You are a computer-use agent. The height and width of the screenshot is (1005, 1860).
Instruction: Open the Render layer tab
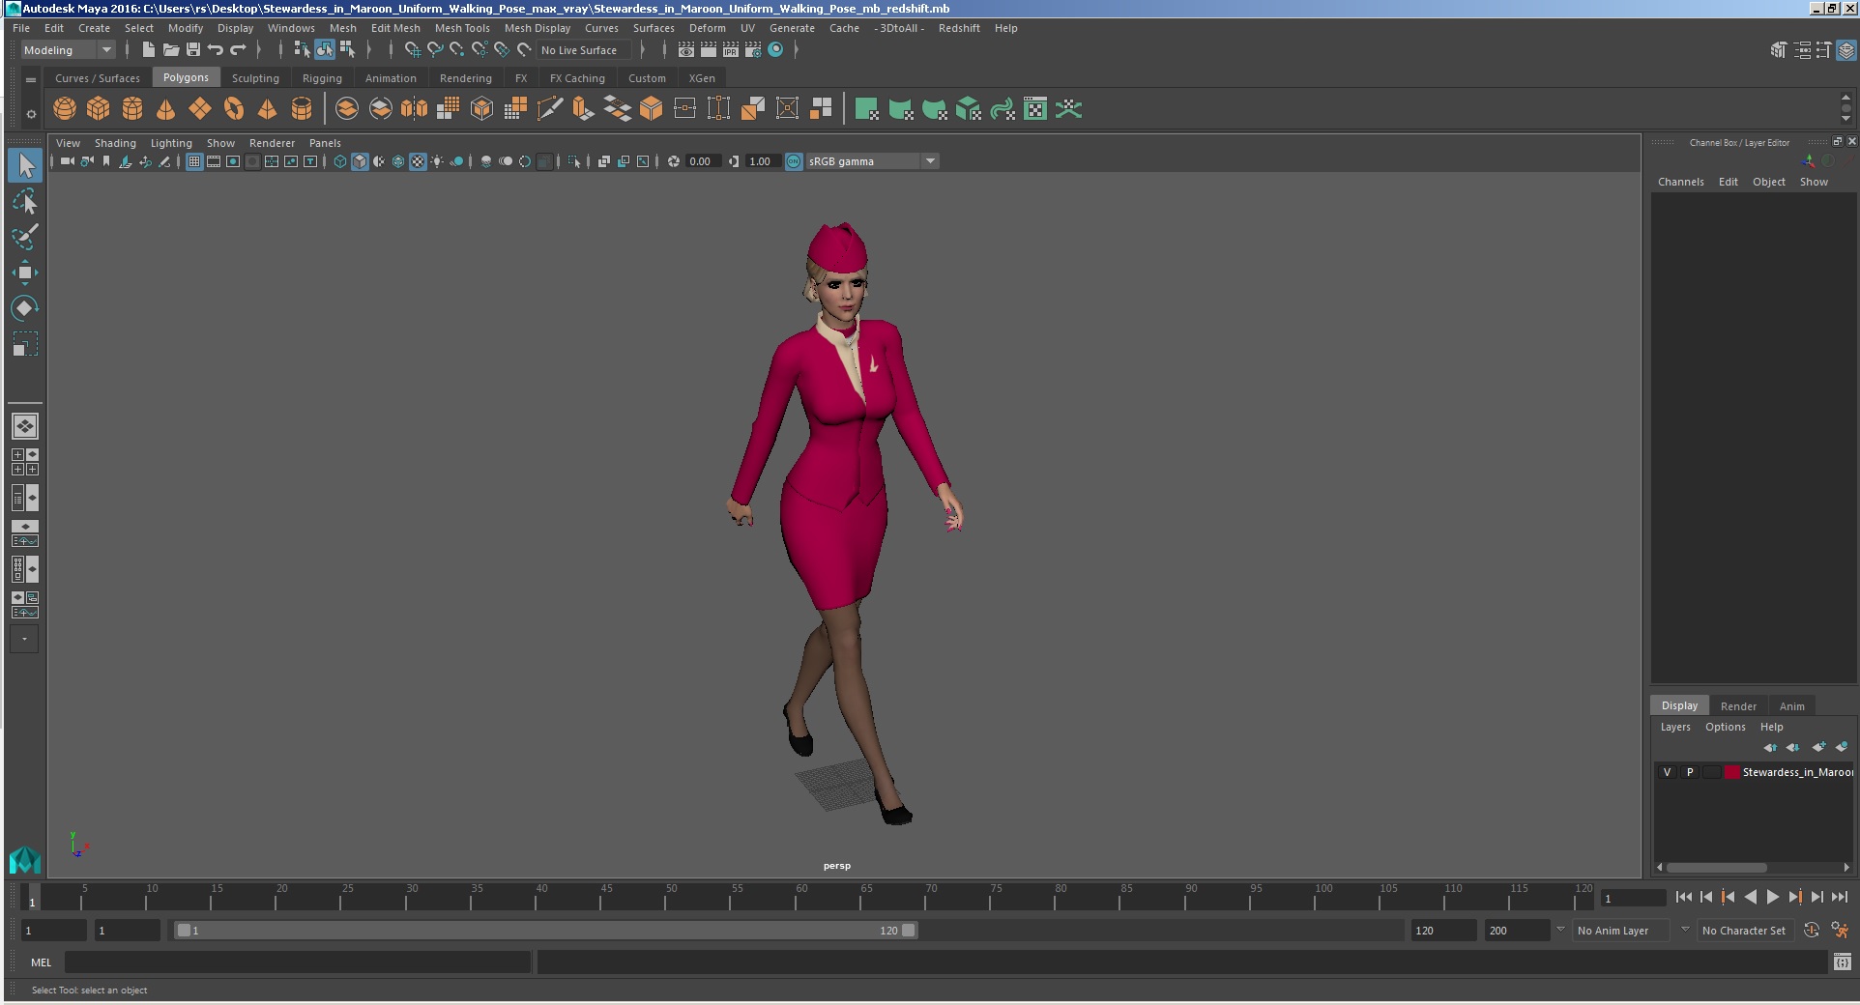coord(1738,706)
